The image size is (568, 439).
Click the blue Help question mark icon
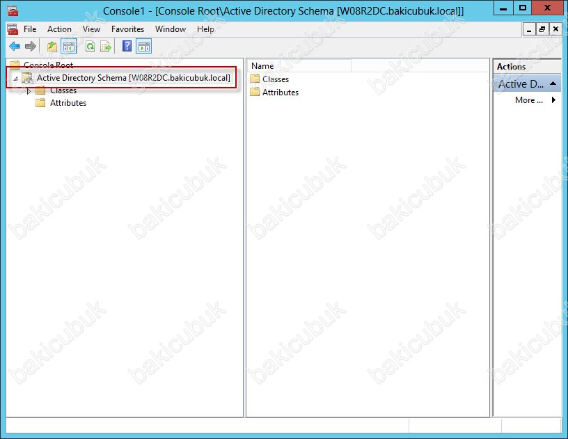tap(127, 47)
